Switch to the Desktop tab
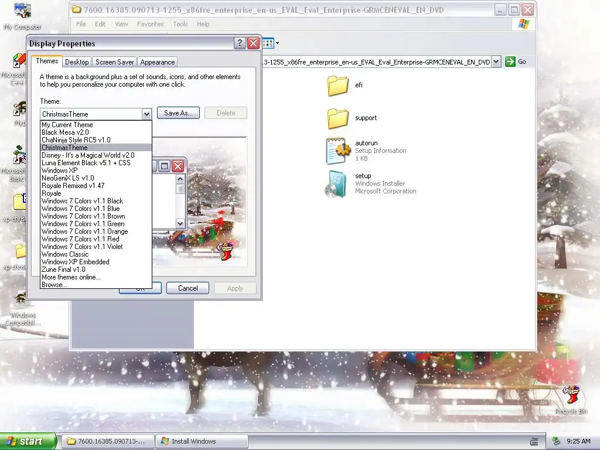 coord(77,62)
